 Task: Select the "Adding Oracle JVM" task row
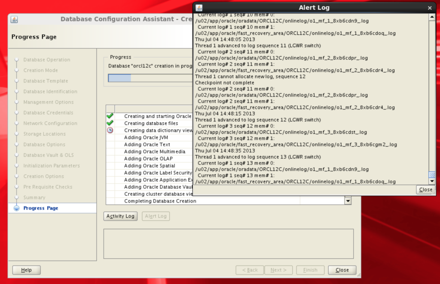(x=146, y=137)
